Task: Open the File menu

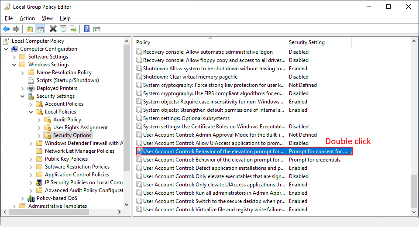Action: pyautogui.click(x=9, y=18)
